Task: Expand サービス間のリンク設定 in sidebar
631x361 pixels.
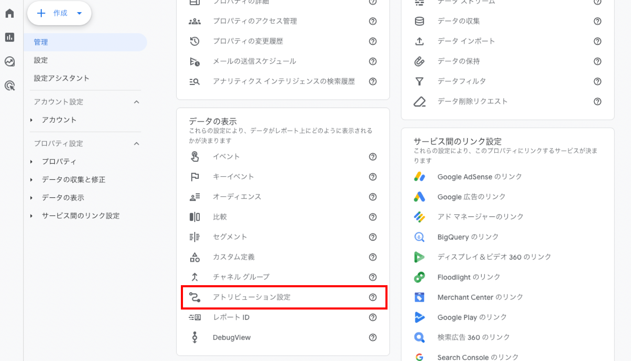Action: click(x=31, y=216)
